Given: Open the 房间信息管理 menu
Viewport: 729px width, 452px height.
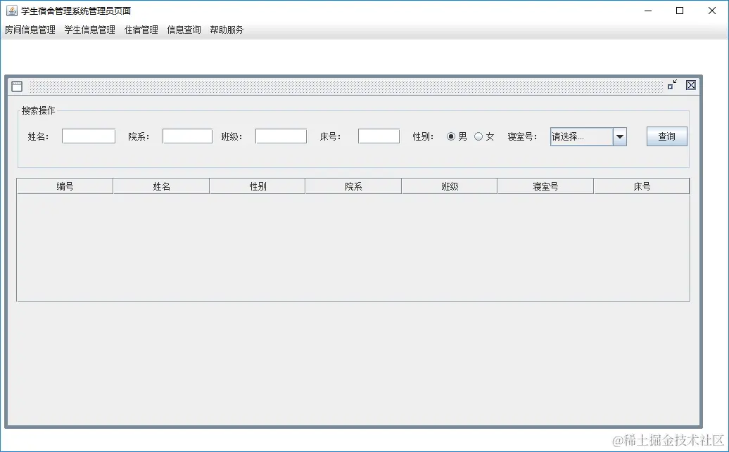Looking at the screenshot, I should [30, 30].
